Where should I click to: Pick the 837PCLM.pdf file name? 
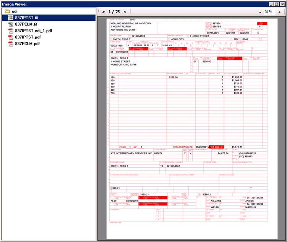point(28,44)
